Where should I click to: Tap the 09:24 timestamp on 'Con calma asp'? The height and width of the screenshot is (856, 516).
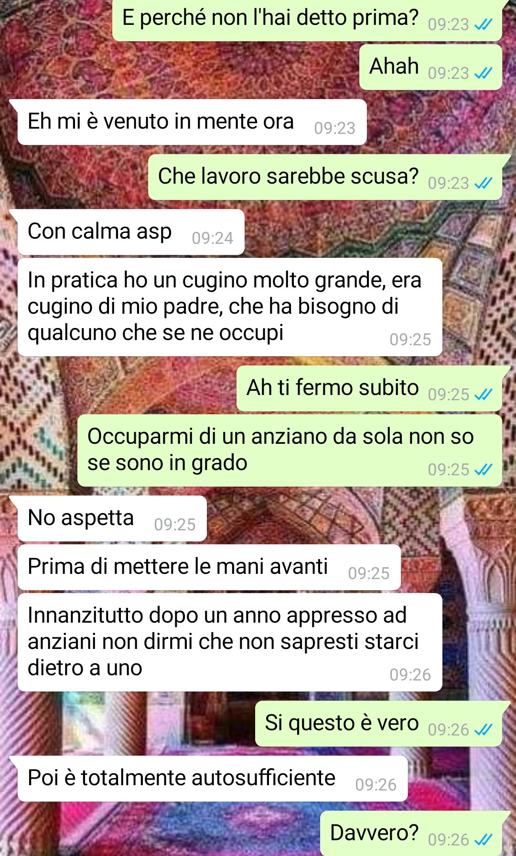(x=212, y=238)
